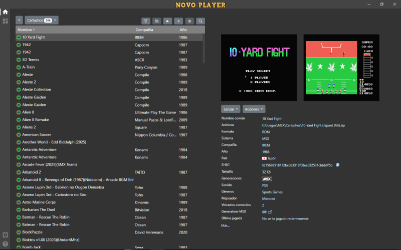Sort list by Año column header

coord(183,29)
